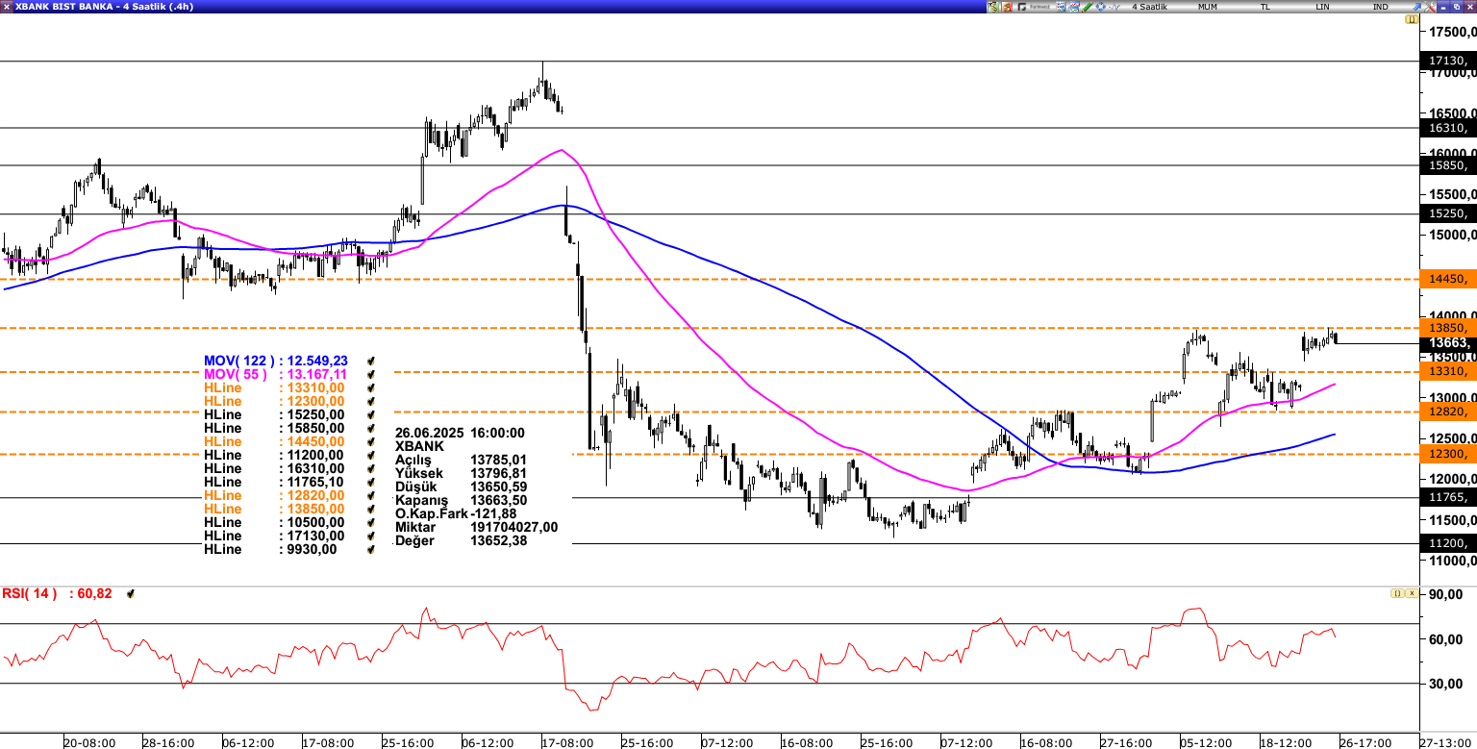
Task: Select the RSI( 14 ) label
Action: tap(29, 594)
